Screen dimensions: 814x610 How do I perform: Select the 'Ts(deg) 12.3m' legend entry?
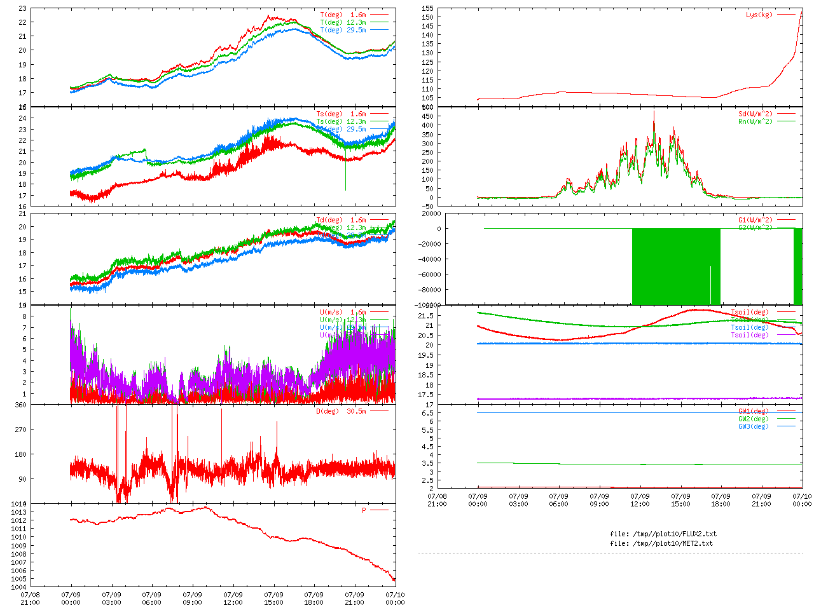point(341,122)
